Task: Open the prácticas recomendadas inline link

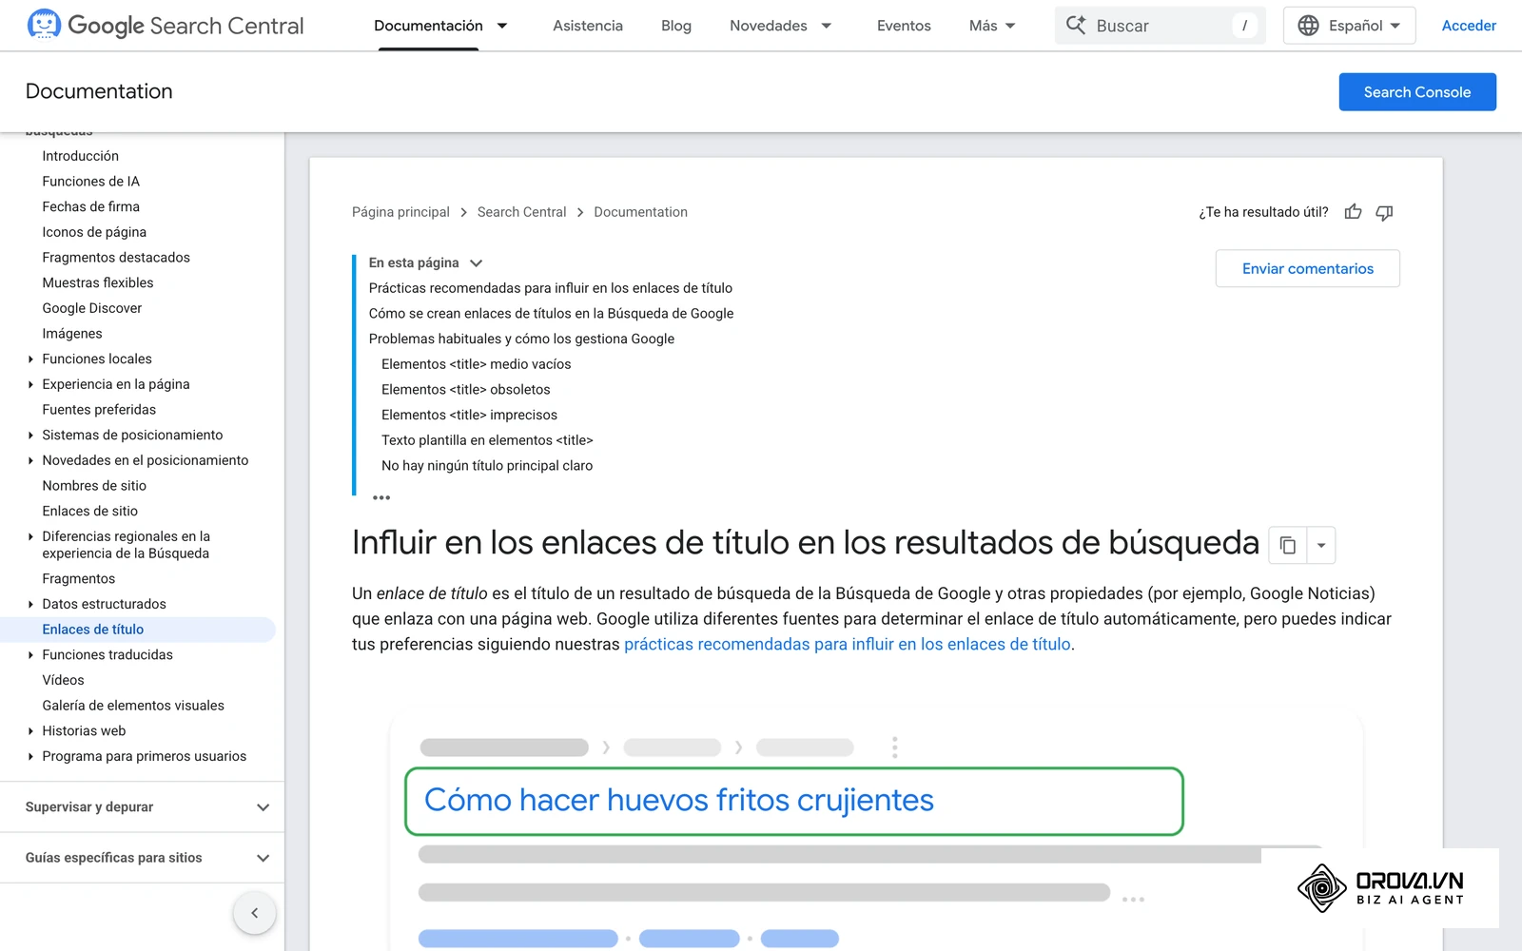Action: coord(848,645)
